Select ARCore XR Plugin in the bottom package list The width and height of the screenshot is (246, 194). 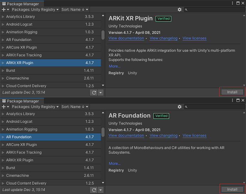click(x=50, y=145)
